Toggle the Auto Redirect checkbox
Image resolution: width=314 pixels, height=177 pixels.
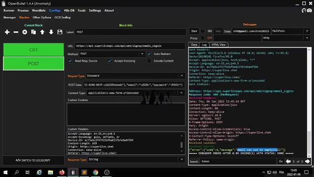(149, 54)
